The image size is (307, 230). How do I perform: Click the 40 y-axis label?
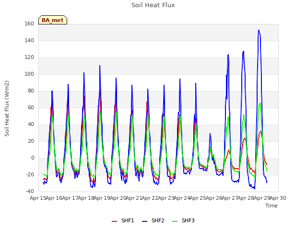[31, 125]
